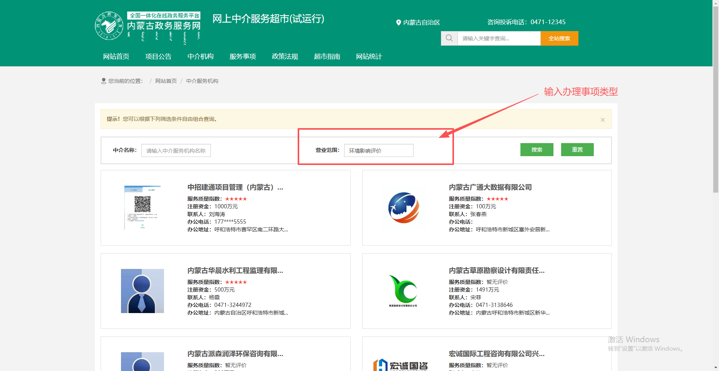Click the magnifier search icon
Viewport: 719px width, 371px height.
click(449, 38)
